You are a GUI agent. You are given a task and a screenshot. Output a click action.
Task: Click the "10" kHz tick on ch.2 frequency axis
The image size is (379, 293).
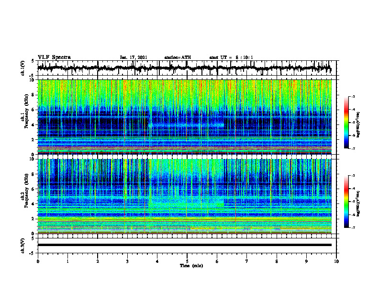(x=32, y=159)
